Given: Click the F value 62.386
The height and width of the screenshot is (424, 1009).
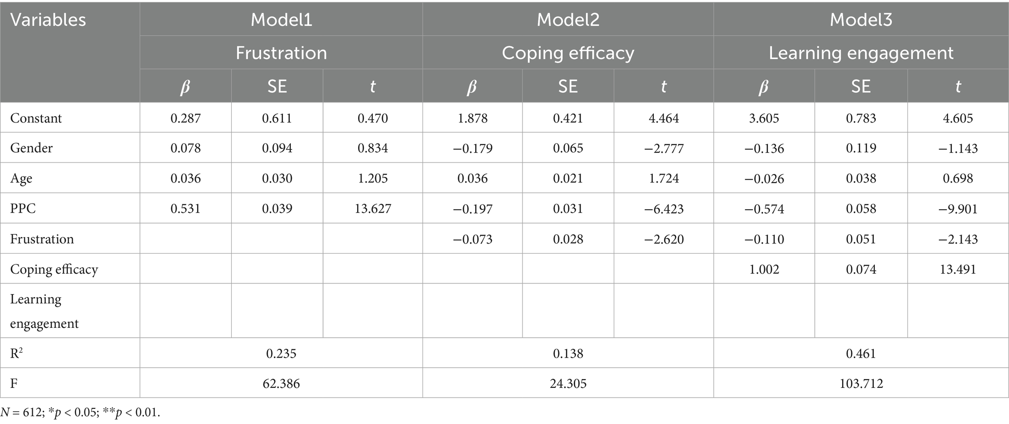Looking at the screenshot, I should [x=281, y=384].
